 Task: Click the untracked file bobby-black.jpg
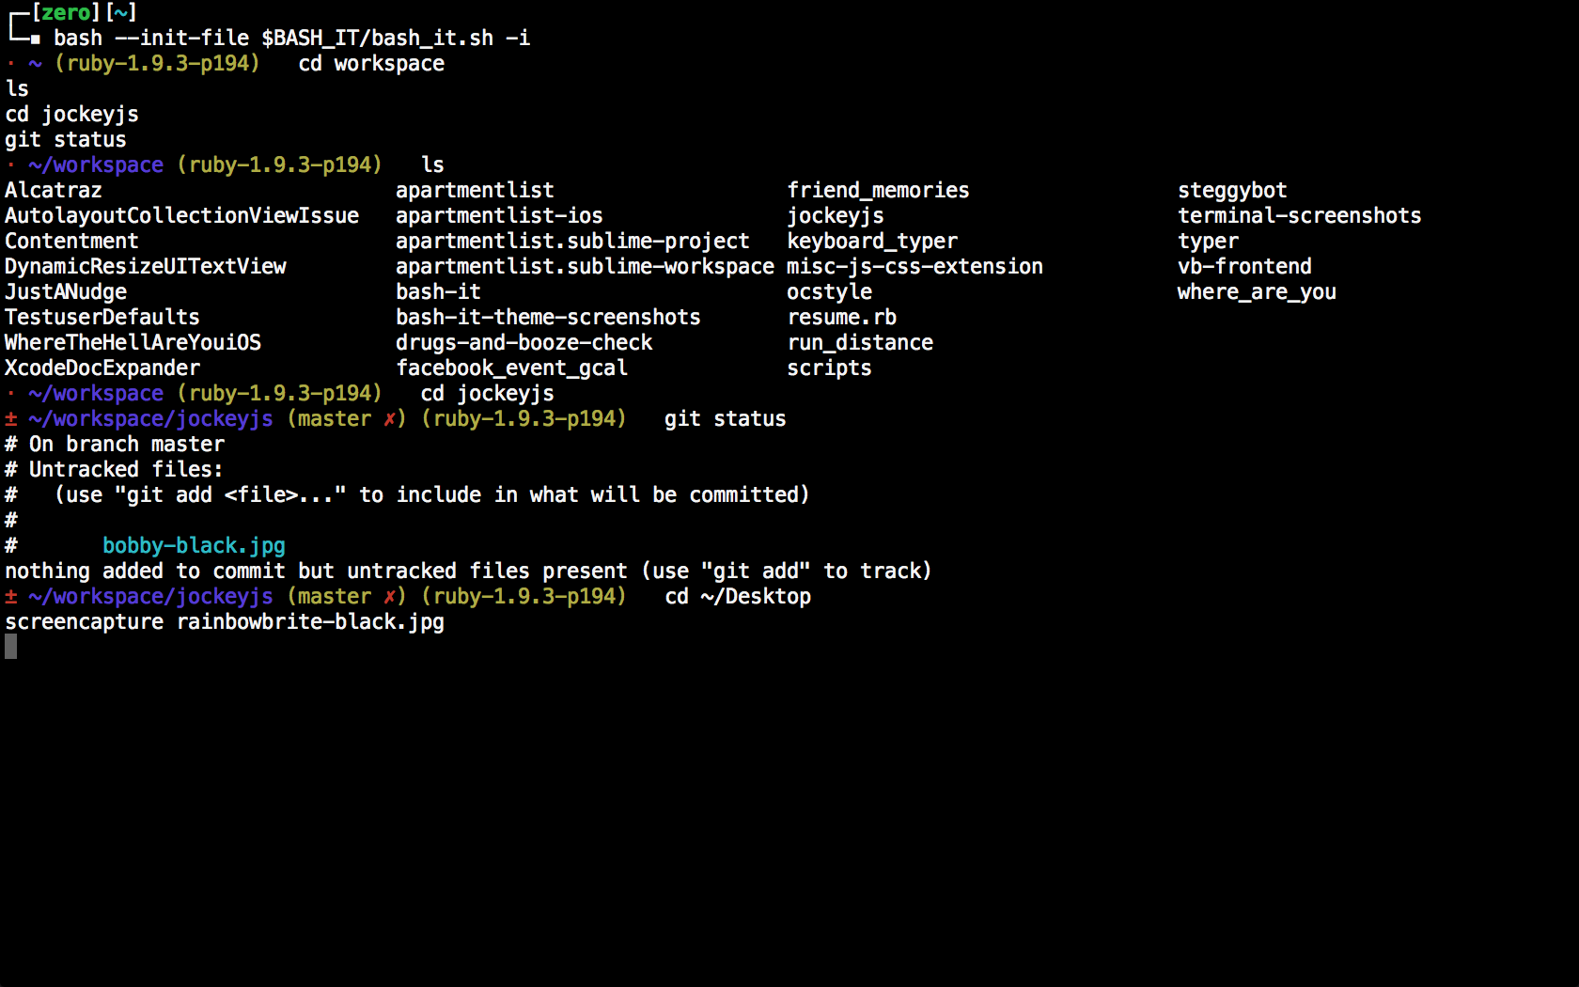click(194, 545)
